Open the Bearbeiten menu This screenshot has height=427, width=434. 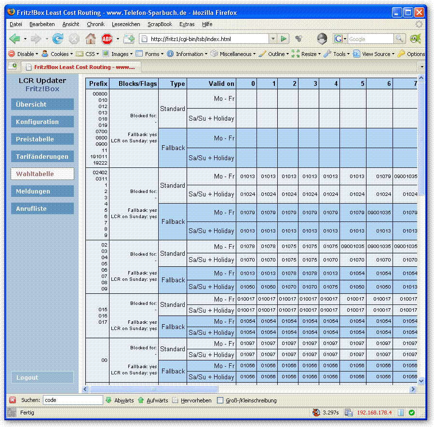coord(42,24)
